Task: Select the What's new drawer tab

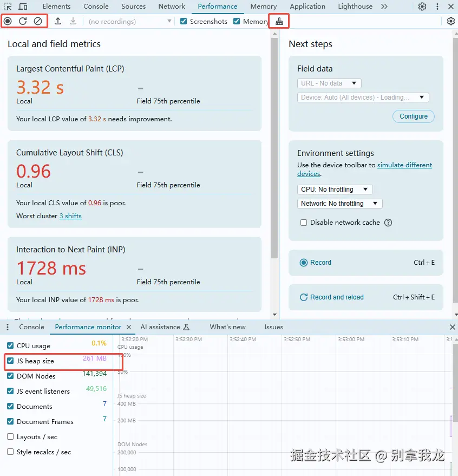Action: pyautogui.click(x=227, y=327)
